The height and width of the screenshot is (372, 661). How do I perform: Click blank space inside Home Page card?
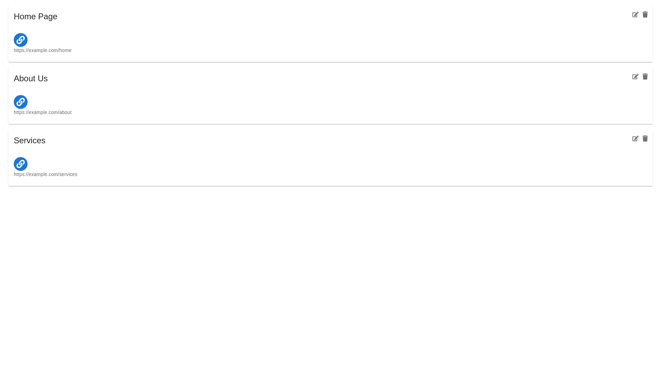(x=330, y=38)
